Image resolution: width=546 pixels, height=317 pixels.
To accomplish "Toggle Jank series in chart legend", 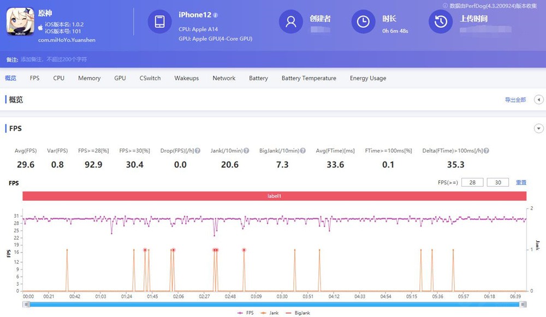I will (x=270, y=313).
